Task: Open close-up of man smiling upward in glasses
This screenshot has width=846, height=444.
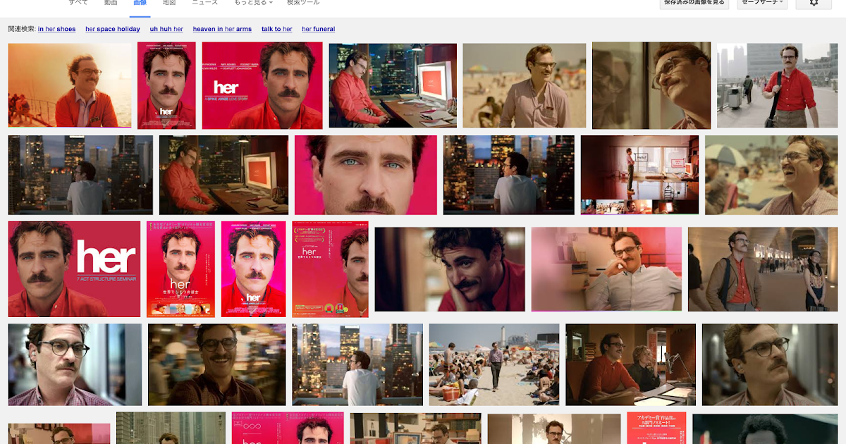Action: (x=651, y=85)
